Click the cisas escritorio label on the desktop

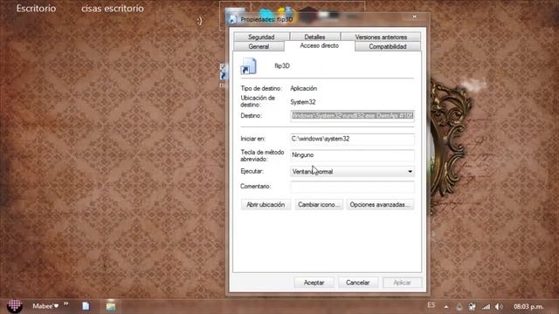pos(113,8)
